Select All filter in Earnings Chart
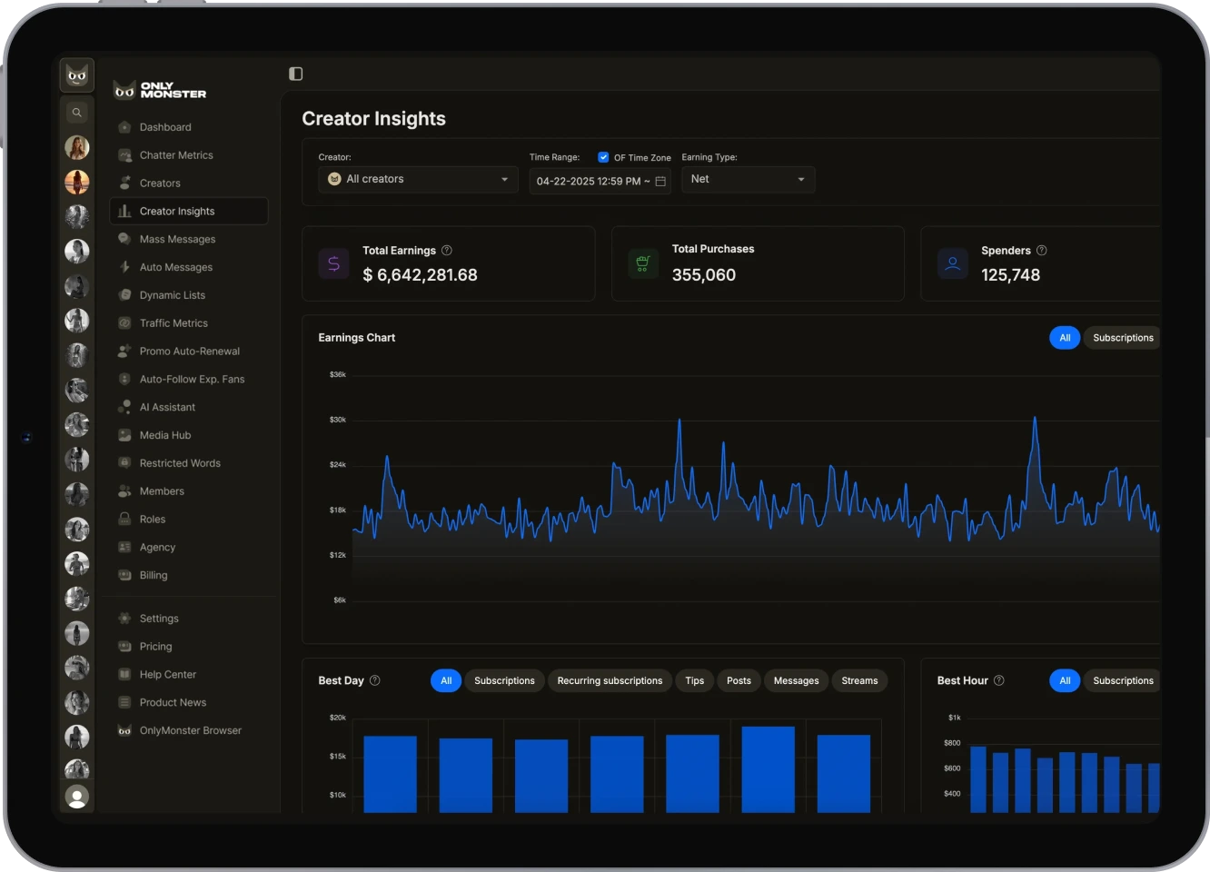The width and height of the screenshot is (1210, 872). (x=1065, y=338)
